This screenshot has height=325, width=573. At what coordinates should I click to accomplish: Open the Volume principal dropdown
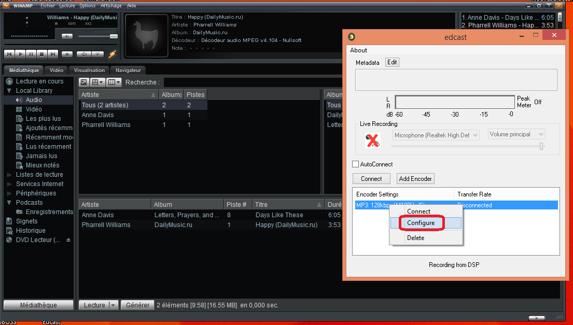pyautogui.click(x=516, y=134)
